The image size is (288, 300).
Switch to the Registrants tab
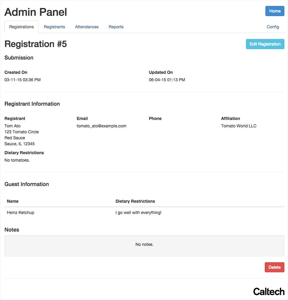[54, 27]
